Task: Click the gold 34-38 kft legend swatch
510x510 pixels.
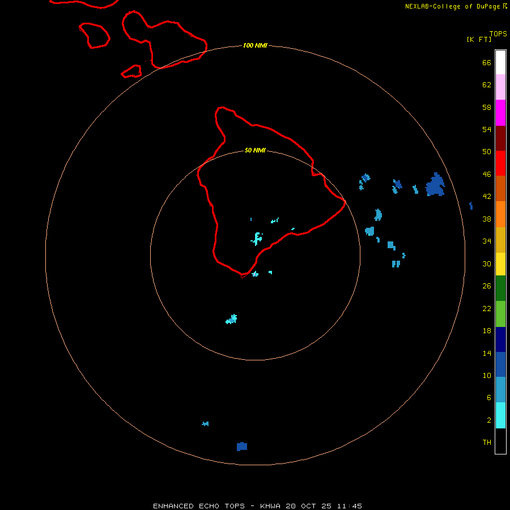Action: click(500, 240)
